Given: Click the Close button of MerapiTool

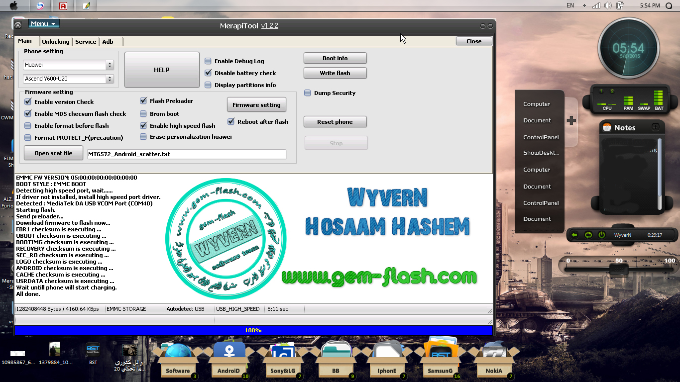Looking at the screenshot, I should click(x=474, y=41).
